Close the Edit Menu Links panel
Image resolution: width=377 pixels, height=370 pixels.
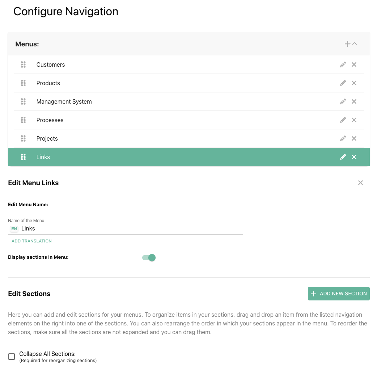point(360,183)
